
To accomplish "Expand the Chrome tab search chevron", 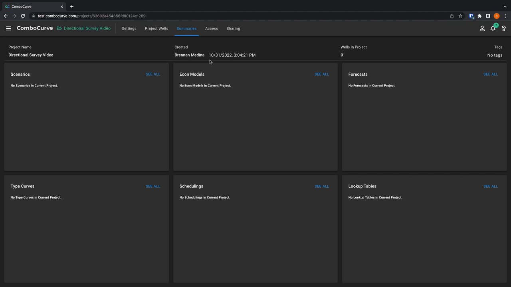I will (x=505, y=7).
